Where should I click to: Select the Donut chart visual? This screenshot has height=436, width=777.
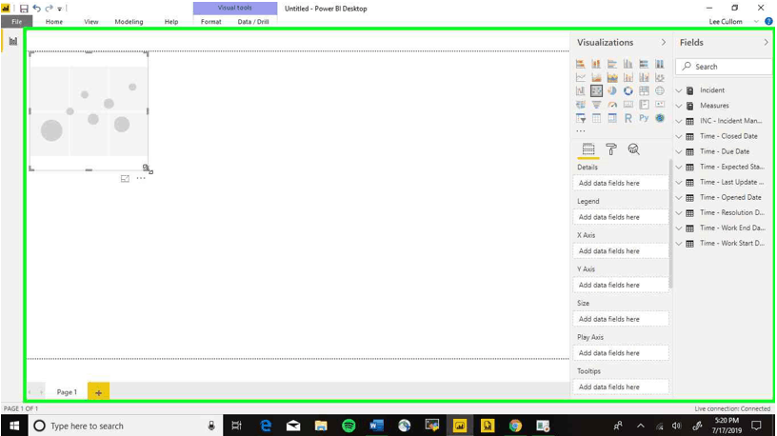[x=628, y=90]
